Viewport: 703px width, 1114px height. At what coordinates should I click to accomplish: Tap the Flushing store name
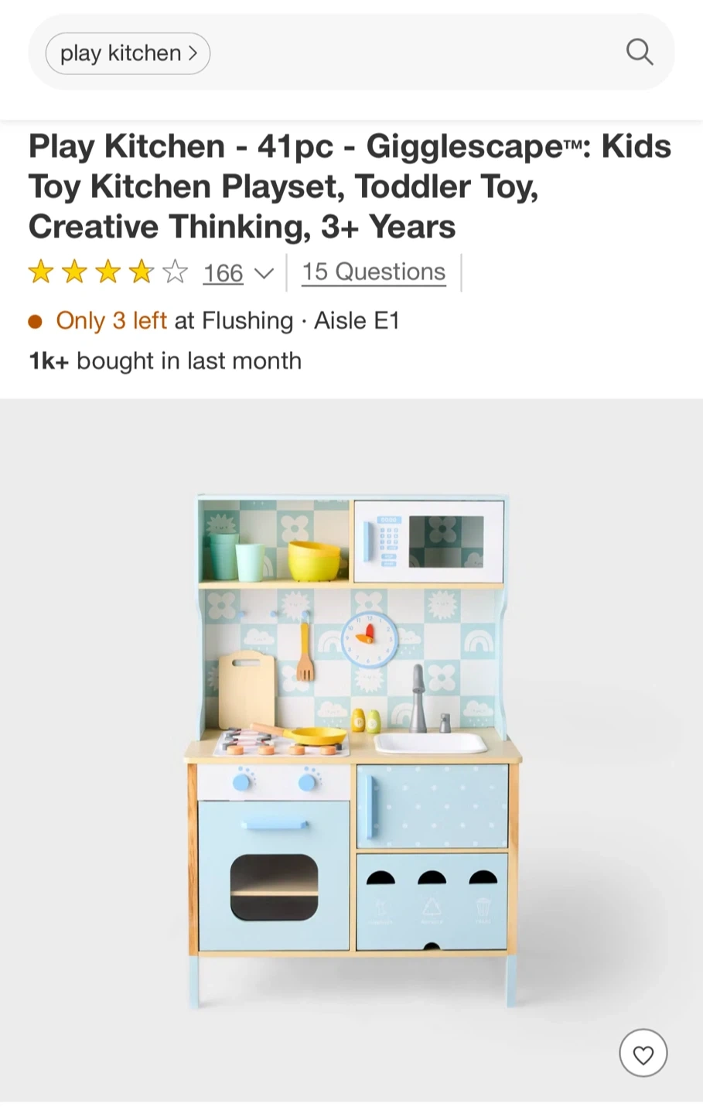pyautogui.click(x=247, y=320)
